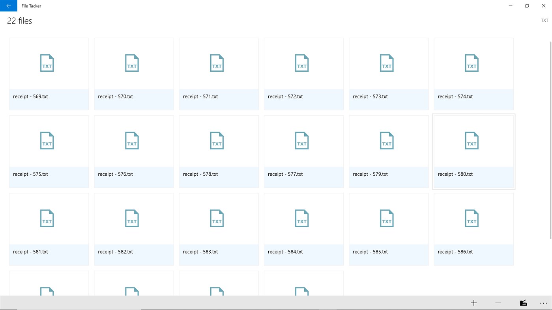The image size is (552, 310).
Task: Click TXT icon of receipt - 583.txt
Action: (217, 218)
